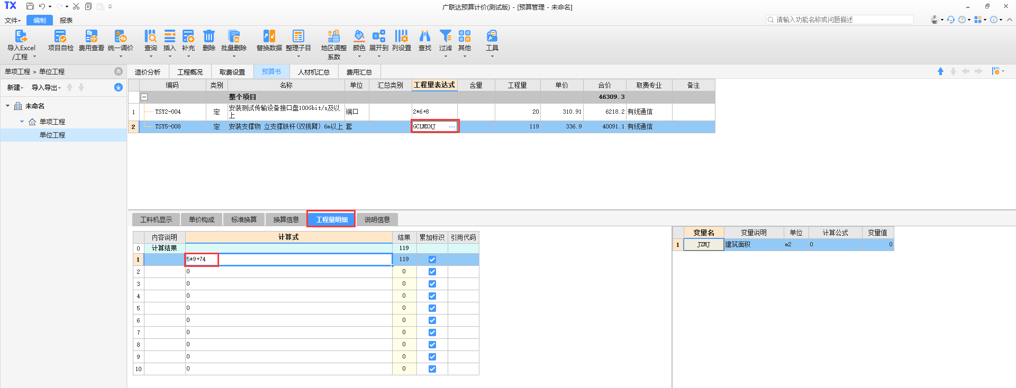Switch to the 单价构成 tab
The height and width of the screenshot is (388, 1016).
[202, 220]
